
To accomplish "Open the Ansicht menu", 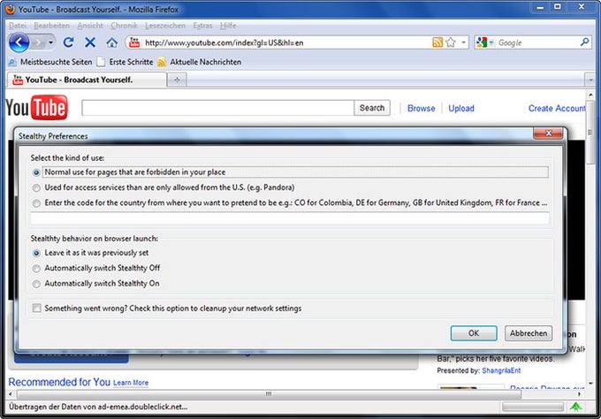I will [x=90, y=26].
